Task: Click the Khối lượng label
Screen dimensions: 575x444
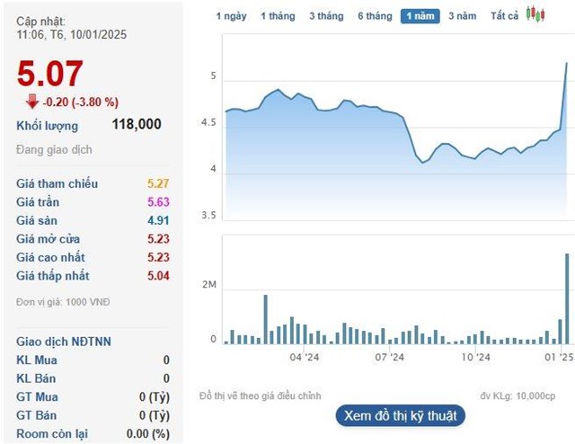Action: click(47, 126)
